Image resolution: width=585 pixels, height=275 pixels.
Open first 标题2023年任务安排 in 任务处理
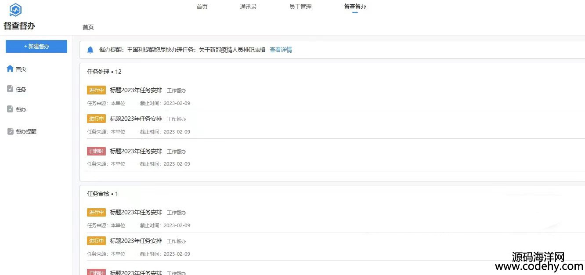click(136, 90)
